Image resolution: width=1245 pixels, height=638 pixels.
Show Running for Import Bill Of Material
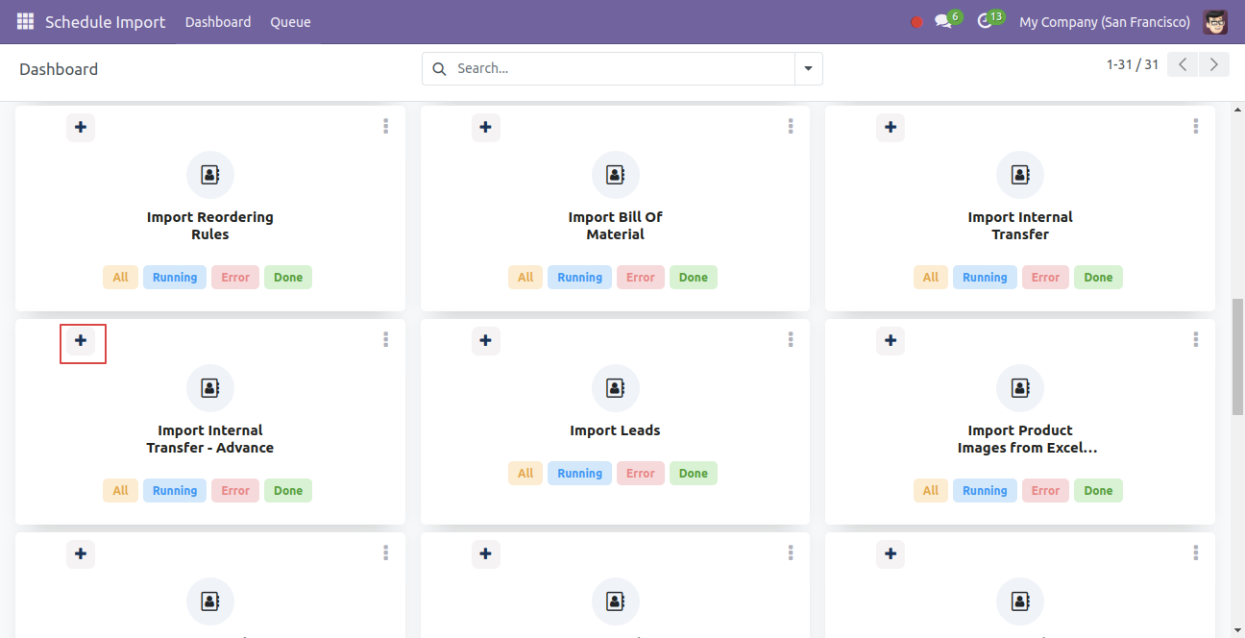pos(580,277)
